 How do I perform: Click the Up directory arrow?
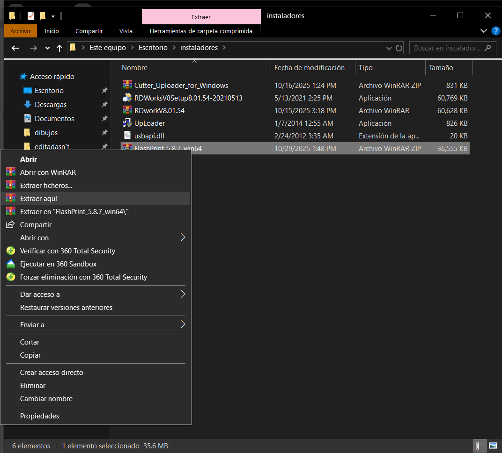click(59, 48)
